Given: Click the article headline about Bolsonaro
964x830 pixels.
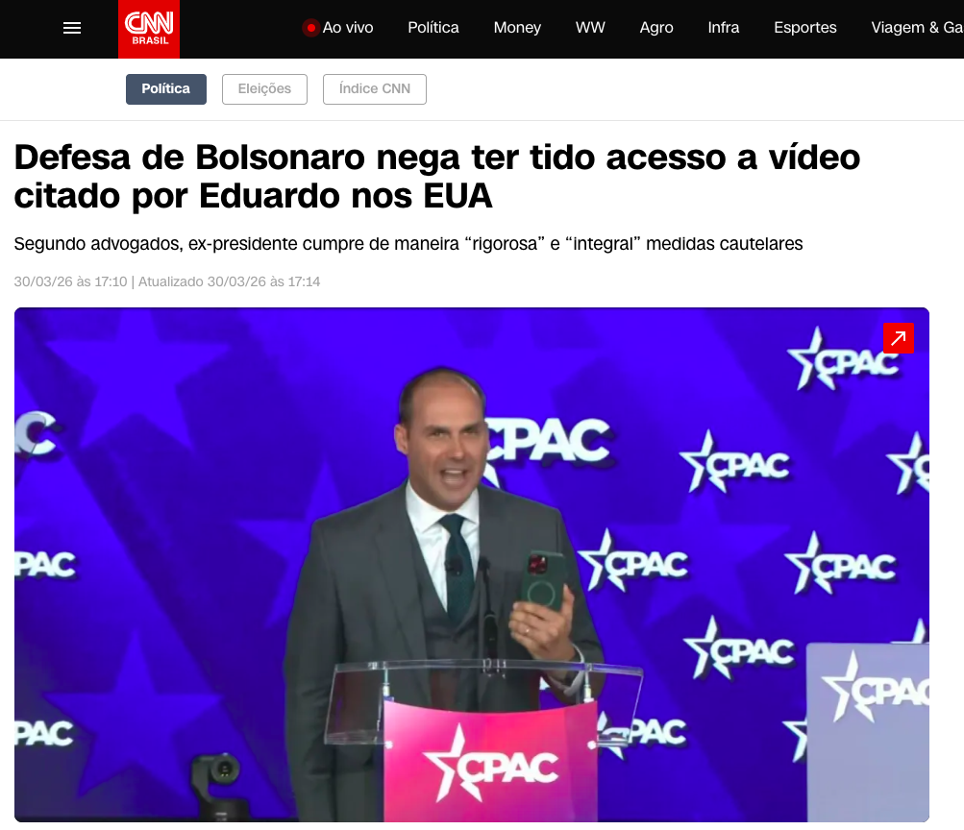Looking at the screenshot, I should click(437, 177).
